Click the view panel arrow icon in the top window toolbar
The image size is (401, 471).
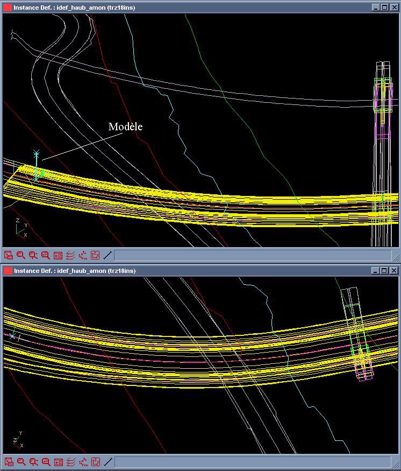58,255
